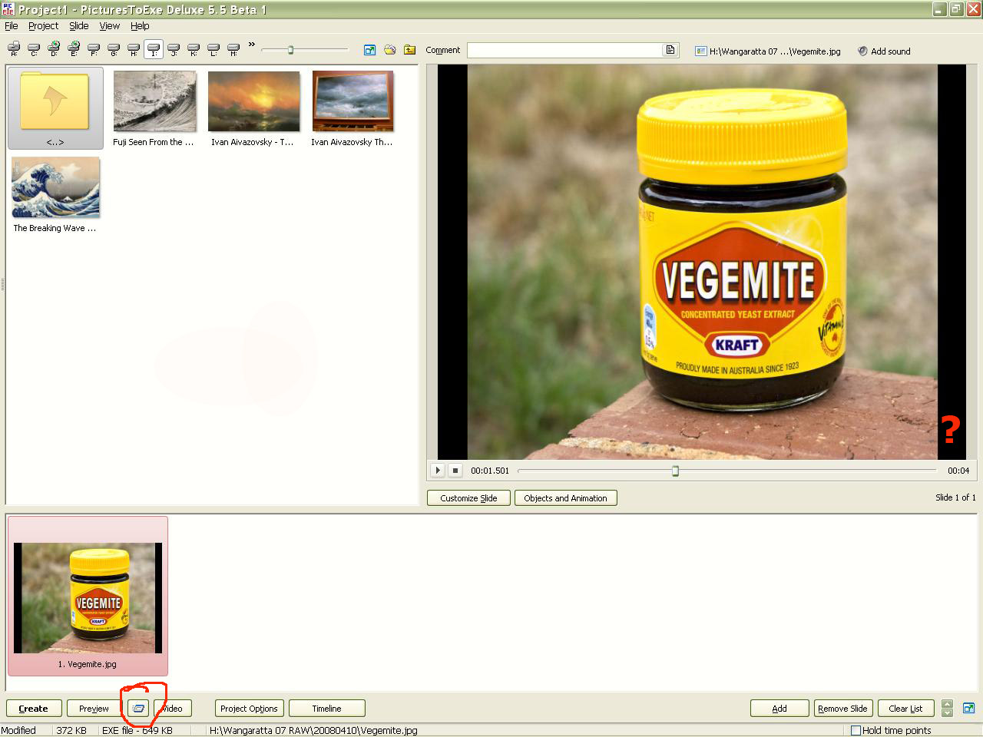Select drive J: in the drive toolbar
Image resolution: width=983 pixels, height=737 pixels.
[x=174, y=50]
